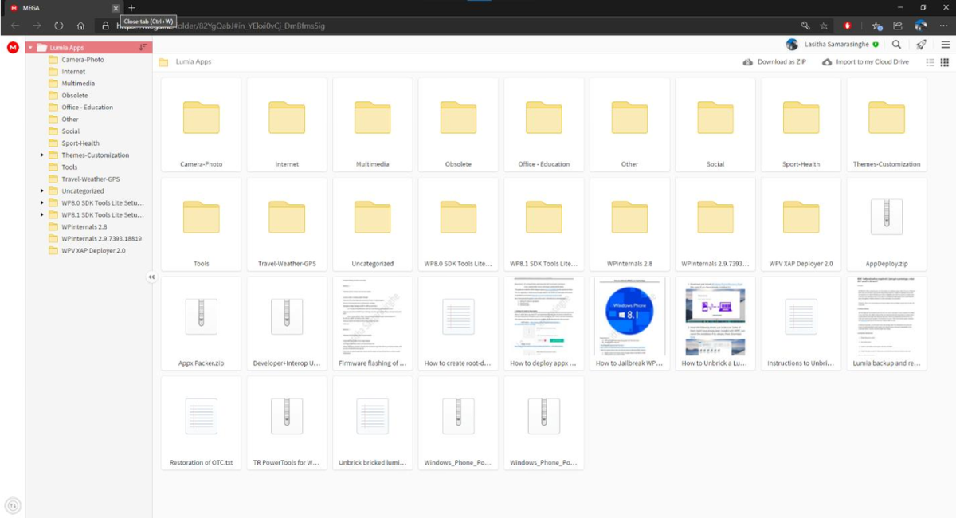Click the transfers icon at bottom left
The image size is (956, 518).
(x=13, y=504)
